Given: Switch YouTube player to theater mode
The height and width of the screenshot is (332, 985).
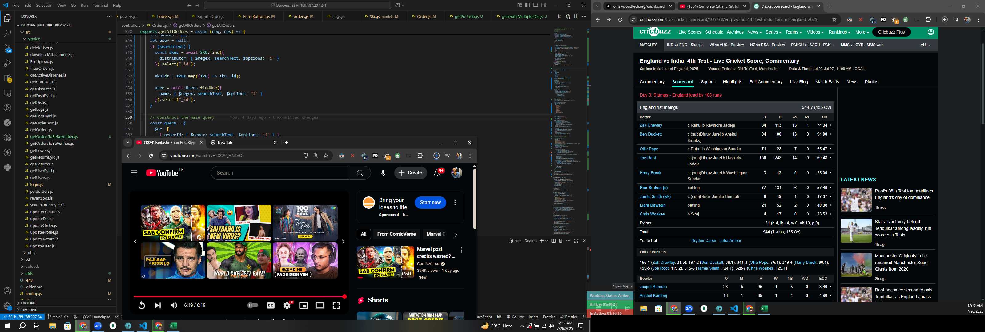Looking at the screenshot, I should coord(320,305).
